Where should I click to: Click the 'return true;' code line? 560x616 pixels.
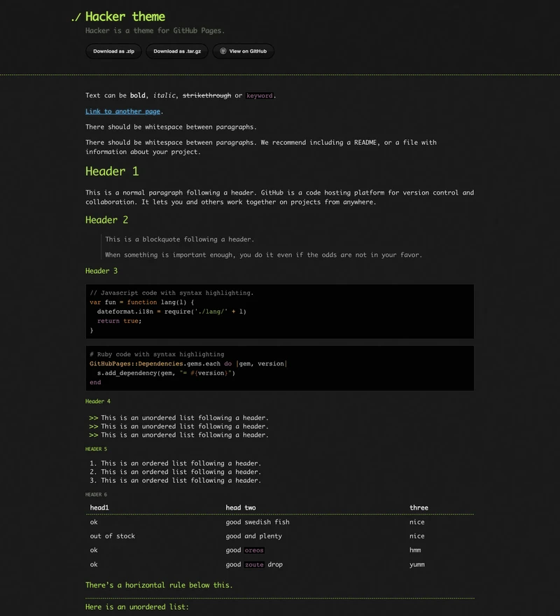[120, 321]
